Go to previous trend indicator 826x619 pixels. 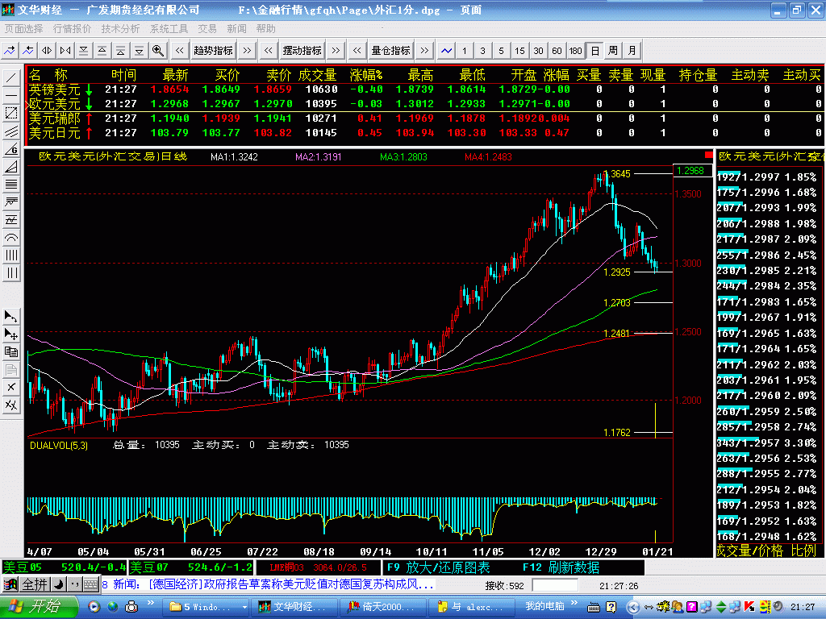click(x=180, y=51)
